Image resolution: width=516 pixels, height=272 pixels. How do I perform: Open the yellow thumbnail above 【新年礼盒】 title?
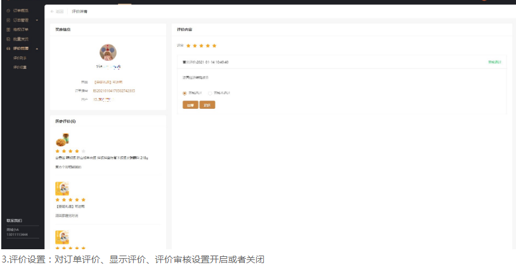tap(62, 189)
